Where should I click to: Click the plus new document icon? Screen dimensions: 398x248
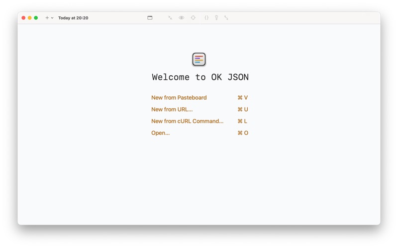[47, 18]
